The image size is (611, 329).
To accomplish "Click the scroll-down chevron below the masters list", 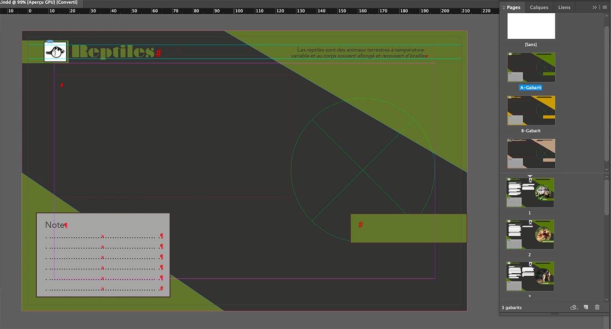I will [607, 169].
